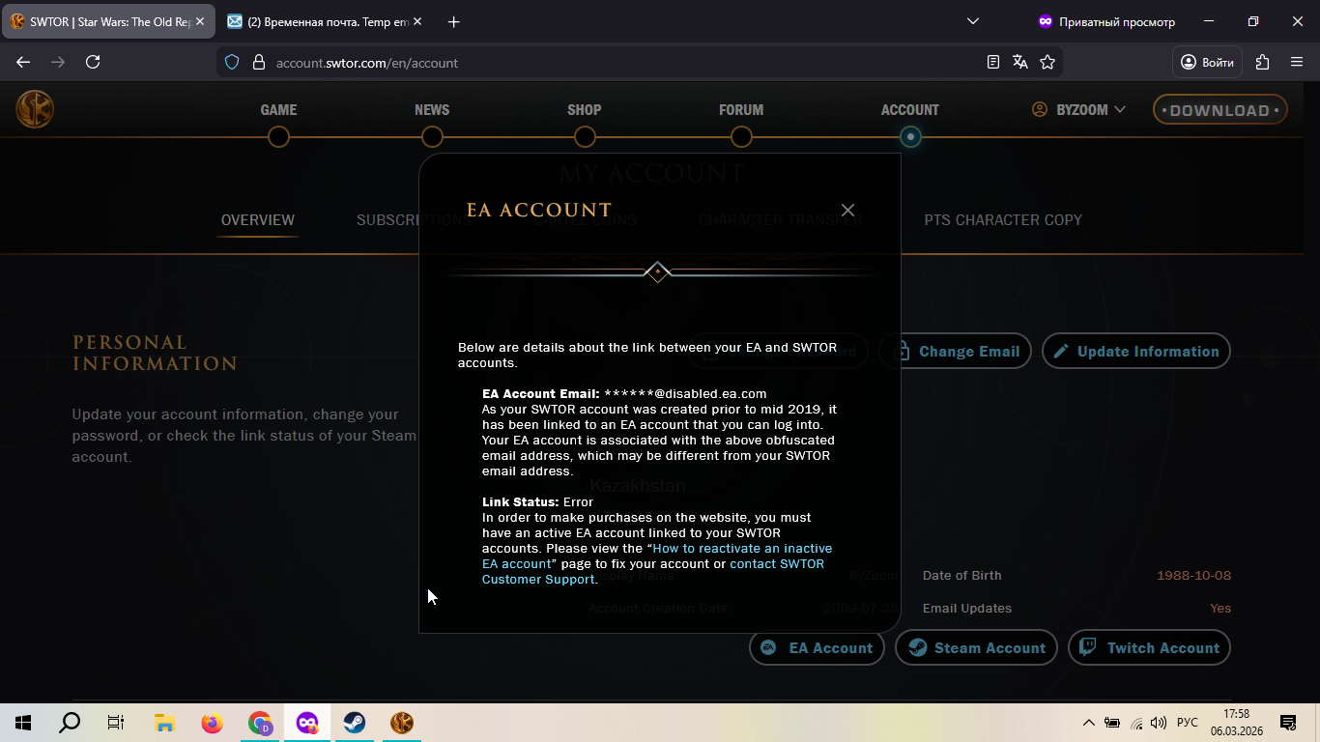Open Firefox private window taskbar icon
Screen dimensions: 1320x742
(x=307, y=723)
